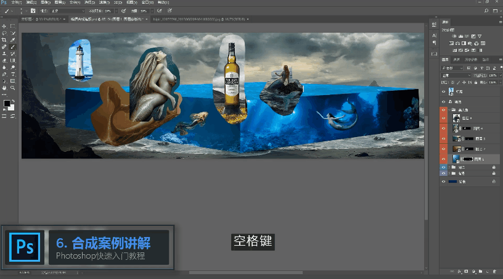
Task: Open the Paragraph panel icon
Action: (434, 43)
